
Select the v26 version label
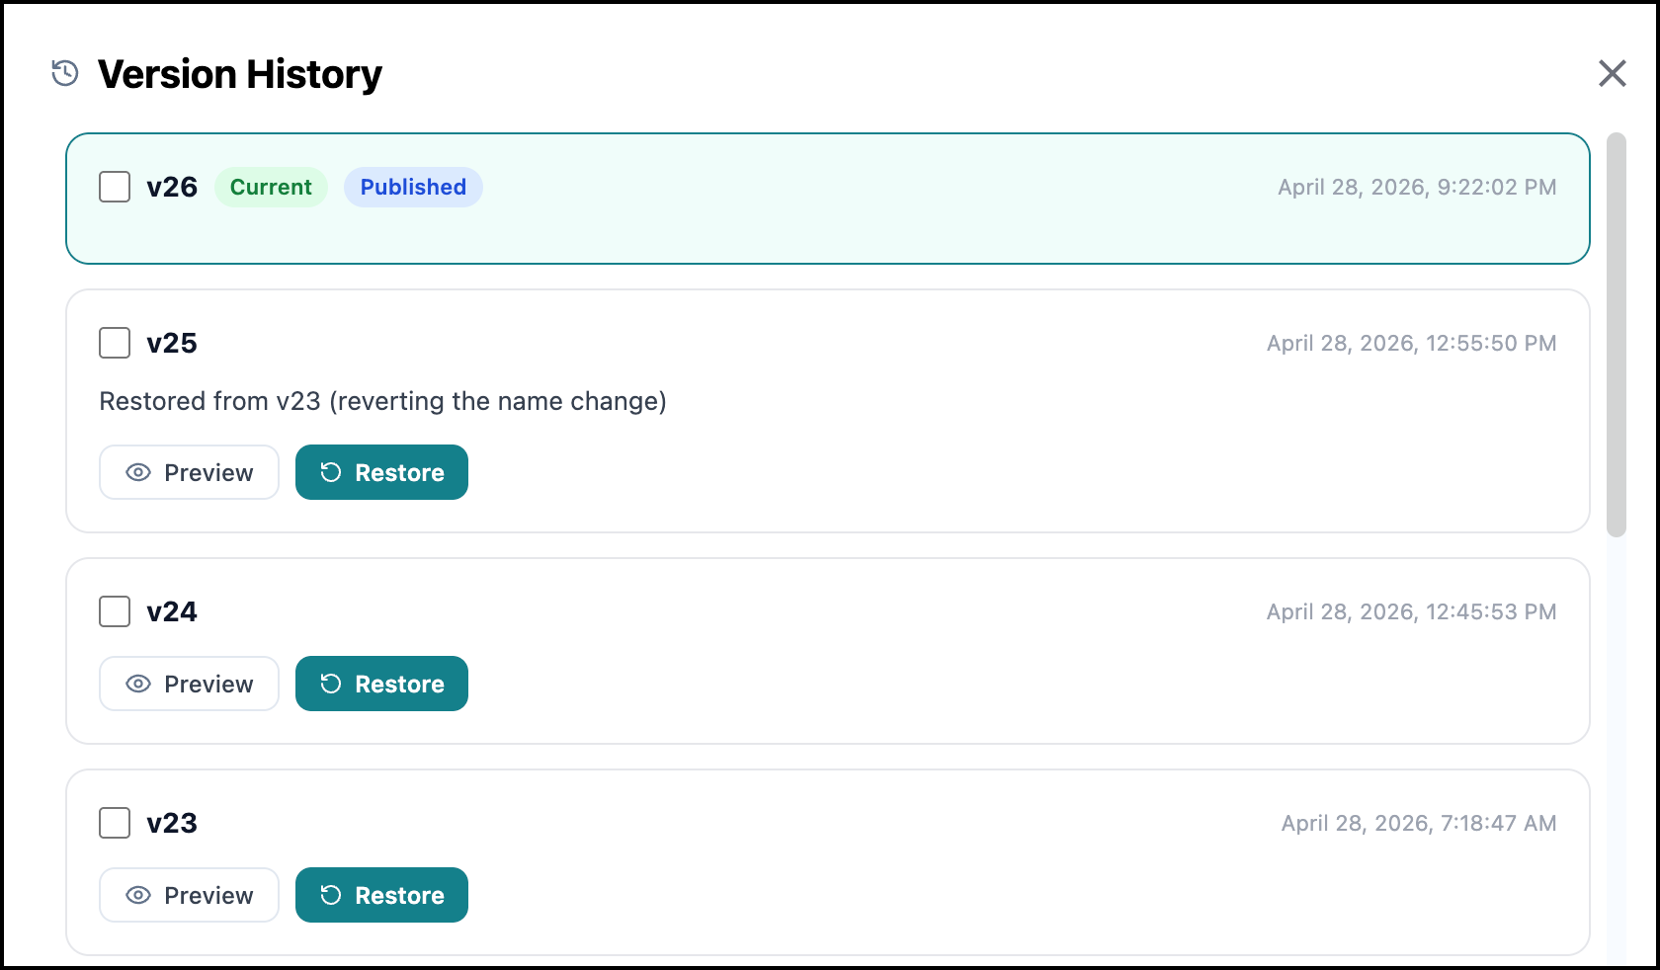tap(172, 187)
